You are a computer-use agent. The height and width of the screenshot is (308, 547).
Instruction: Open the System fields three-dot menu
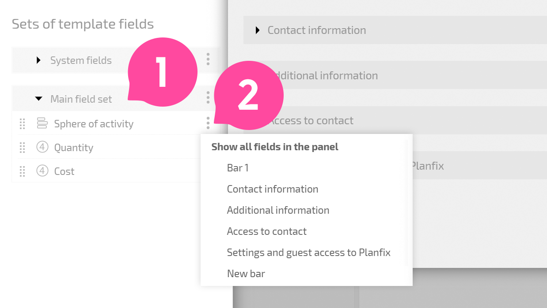[208, 59]
